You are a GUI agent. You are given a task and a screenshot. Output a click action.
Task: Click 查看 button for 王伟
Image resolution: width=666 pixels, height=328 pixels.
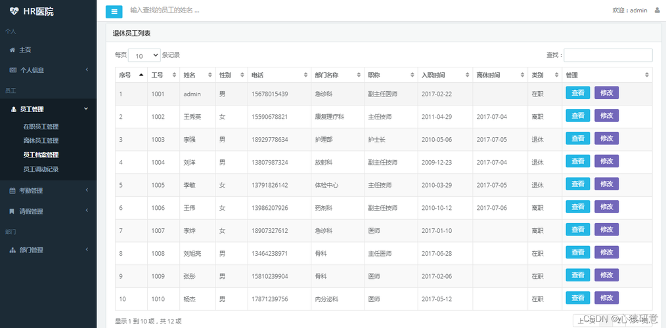click(577, 207)
